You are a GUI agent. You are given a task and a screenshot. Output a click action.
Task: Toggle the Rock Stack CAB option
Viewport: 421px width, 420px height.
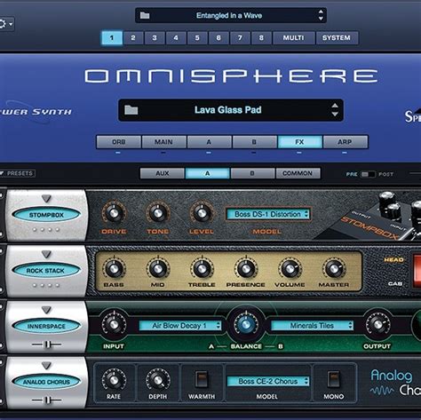395,283
